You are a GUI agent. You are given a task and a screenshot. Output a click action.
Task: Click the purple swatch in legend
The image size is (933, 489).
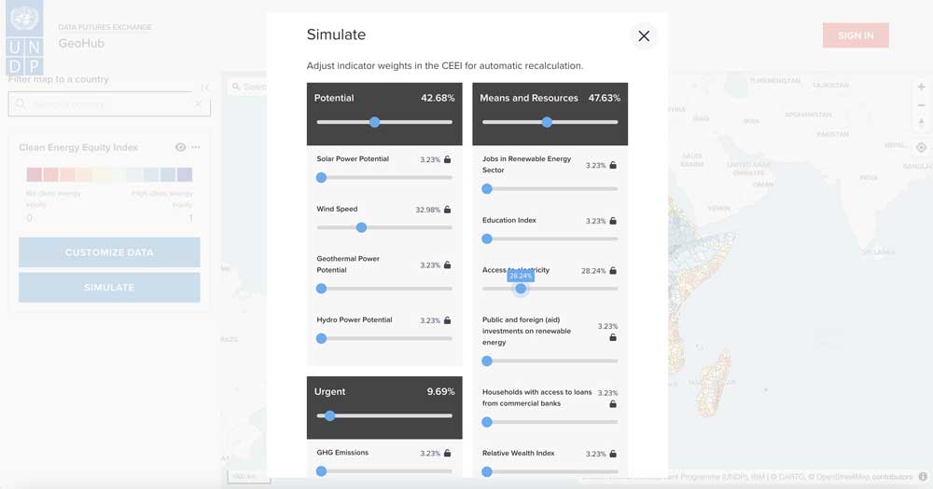point(185,174)
